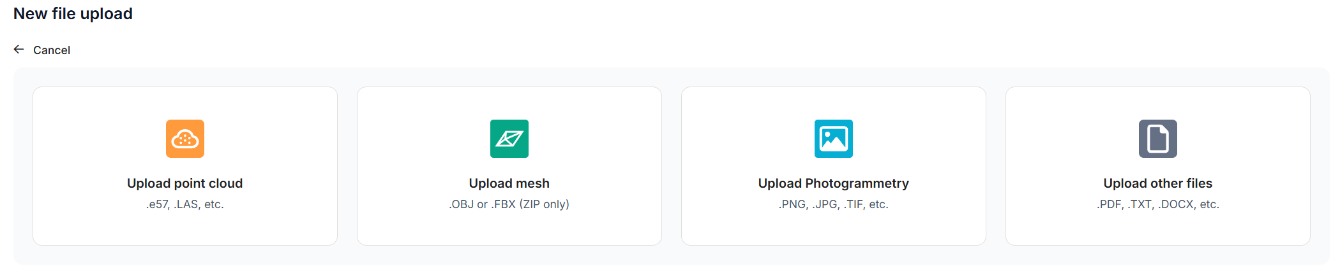
Task: Click the orange point cloud icon
Action: [185, 139]
